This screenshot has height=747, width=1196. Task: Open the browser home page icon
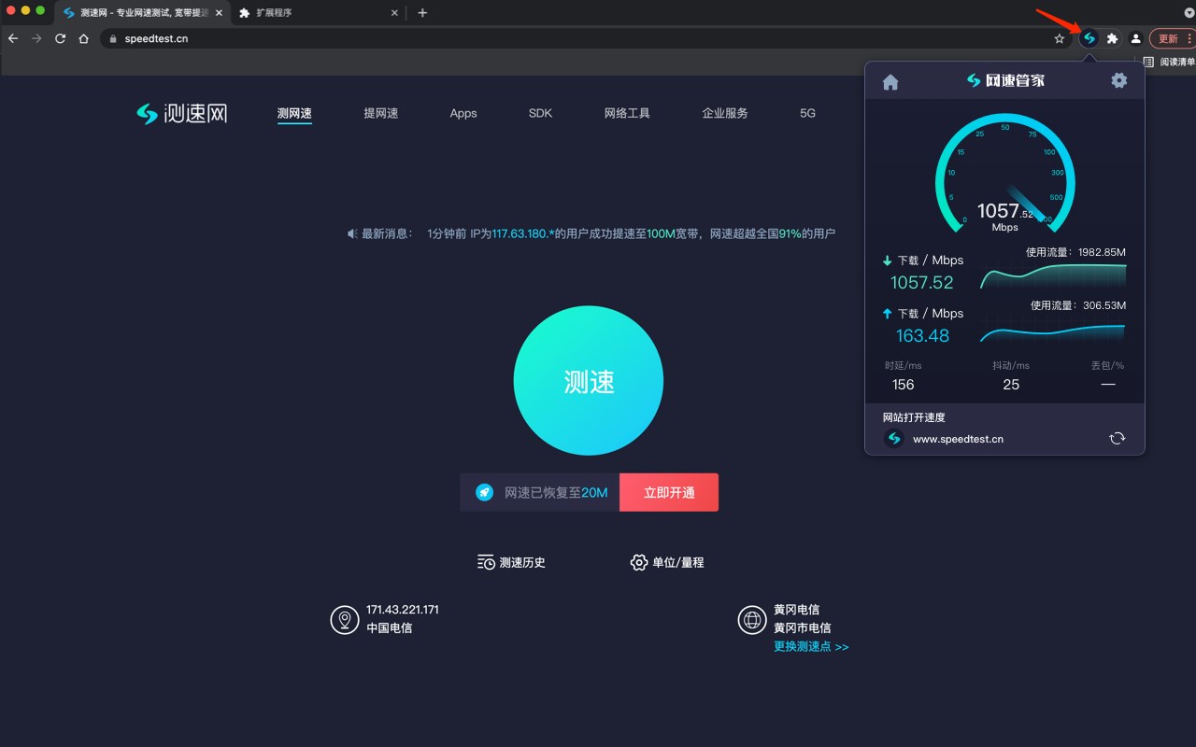point(83,38)
